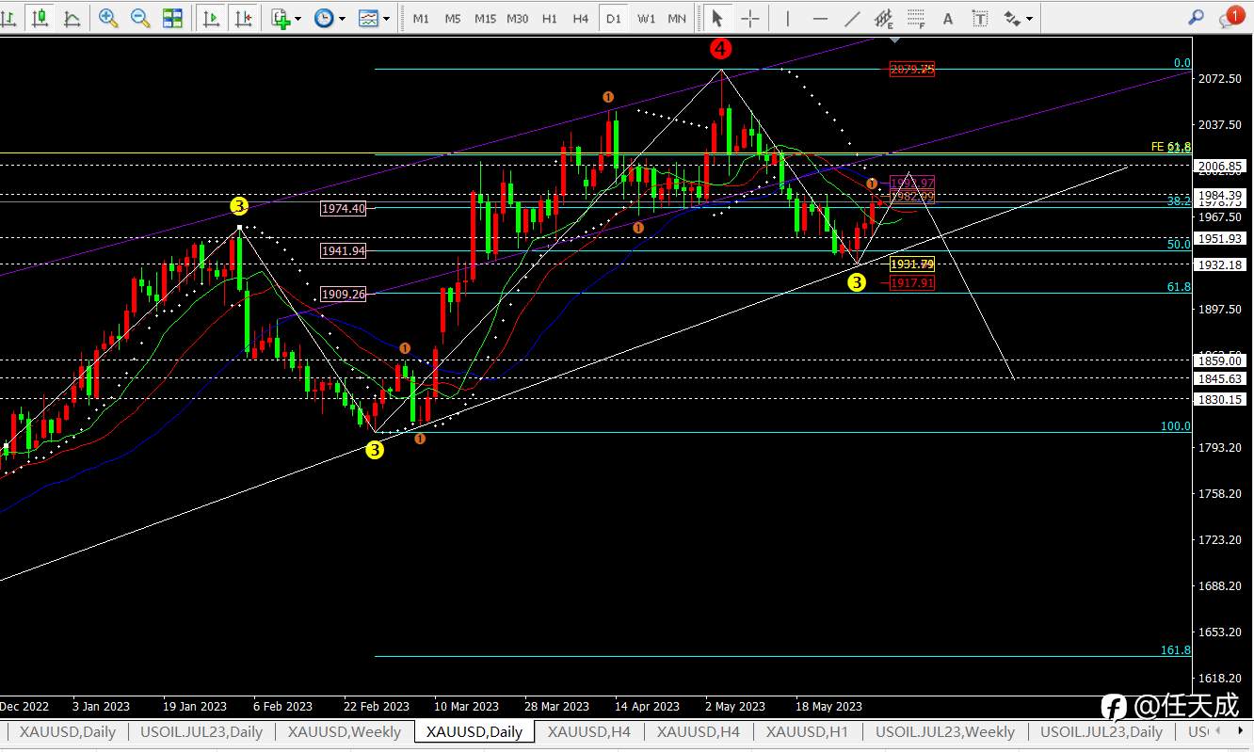Pick the equidistant channel tool
1254x752 pixels.
884,18
